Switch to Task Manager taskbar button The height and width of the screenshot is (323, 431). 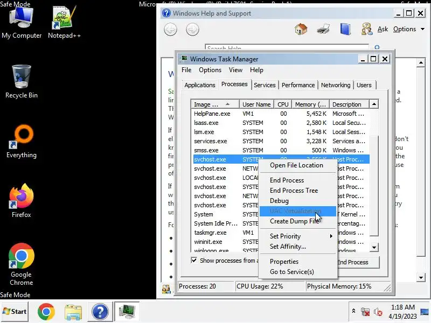click(x=127, y=312)
